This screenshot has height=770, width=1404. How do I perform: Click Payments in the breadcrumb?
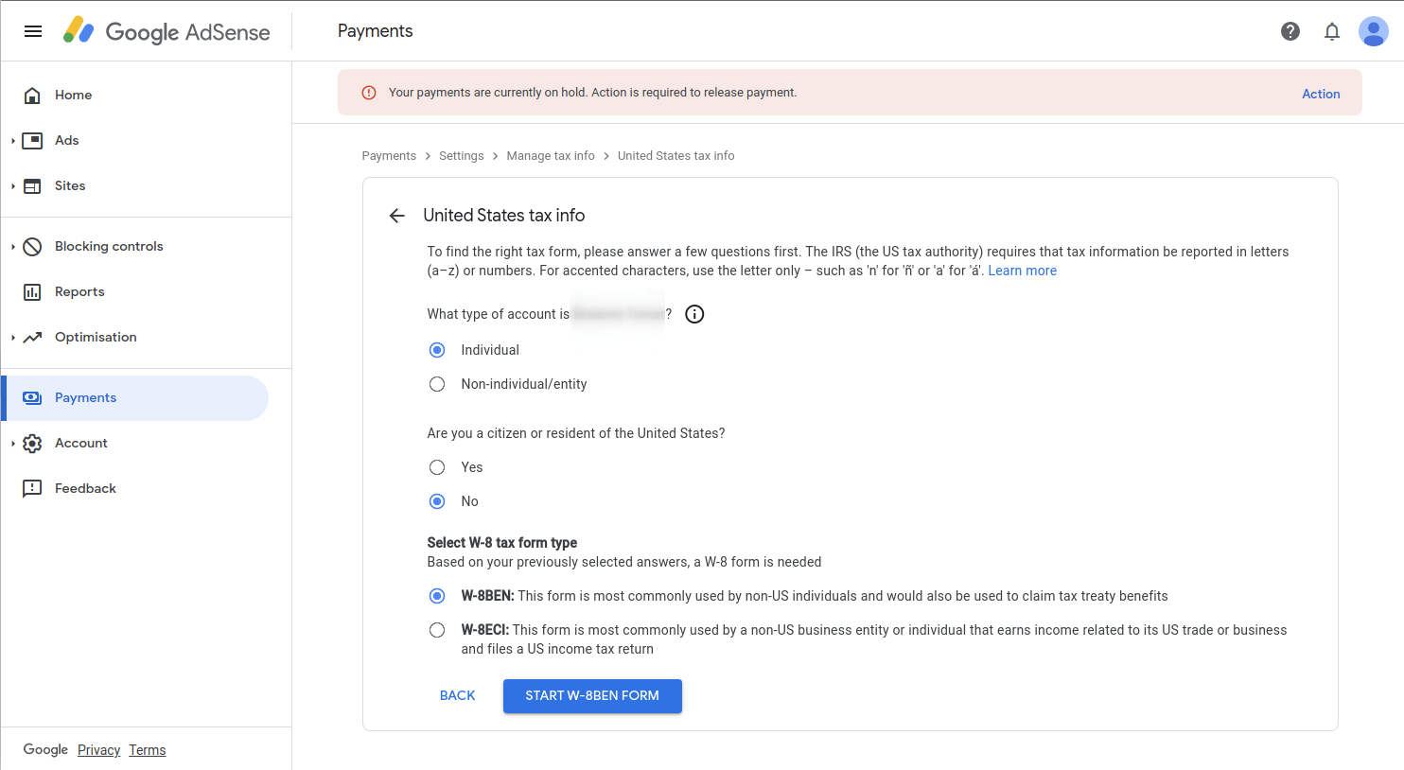(389, 156)
